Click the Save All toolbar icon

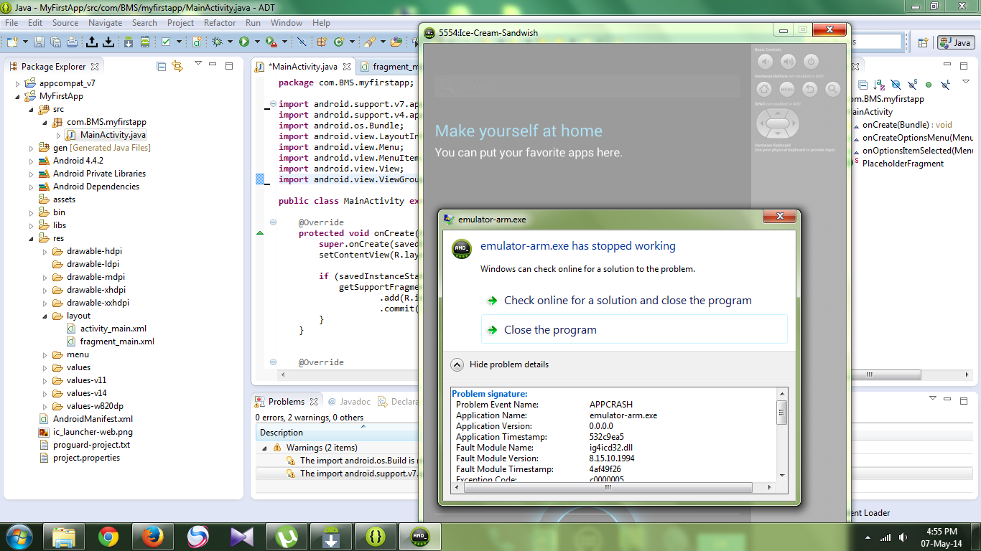coord(55,42)
